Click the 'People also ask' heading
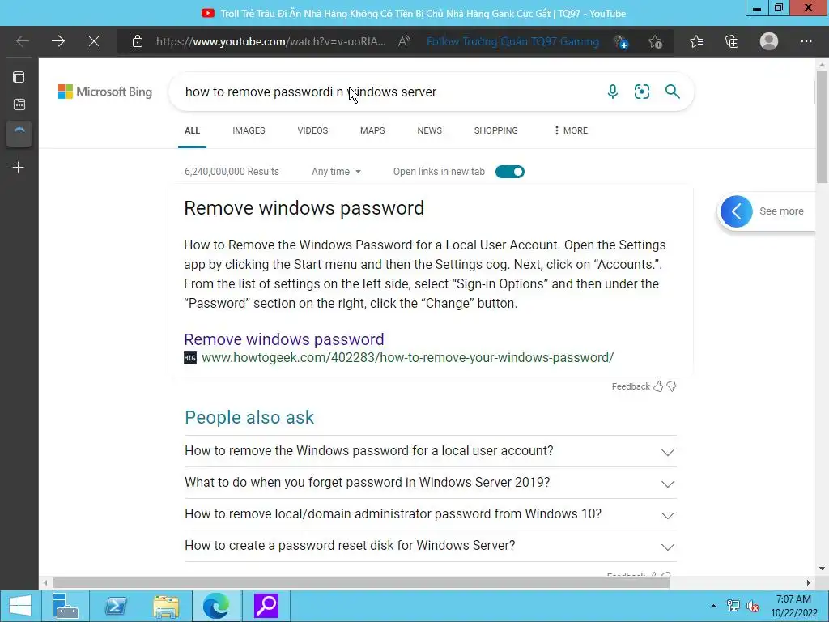The height and width of the screenshot is (622, 829). 249,418
